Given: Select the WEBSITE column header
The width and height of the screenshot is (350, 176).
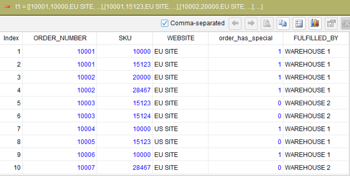Looking at the screenshot, I should click(x=181, y=38).
